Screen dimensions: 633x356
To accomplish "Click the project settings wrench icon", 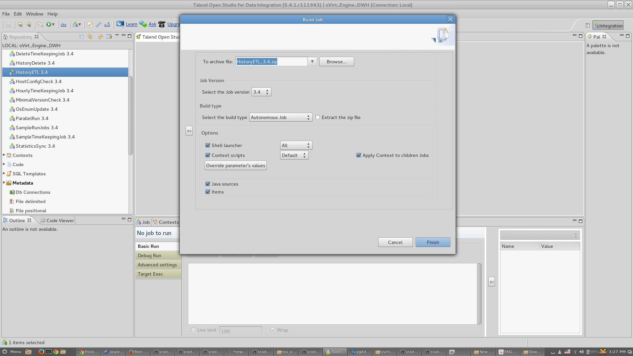I will (x=99, y=24).
